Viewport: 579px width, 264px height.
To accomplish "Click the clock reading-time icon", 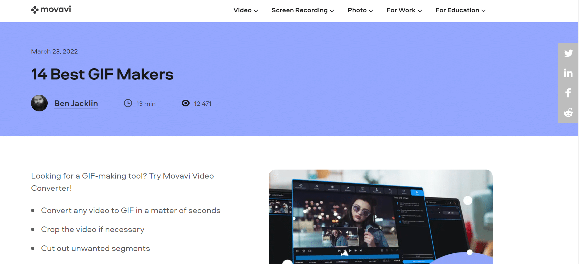I will 128,103.
